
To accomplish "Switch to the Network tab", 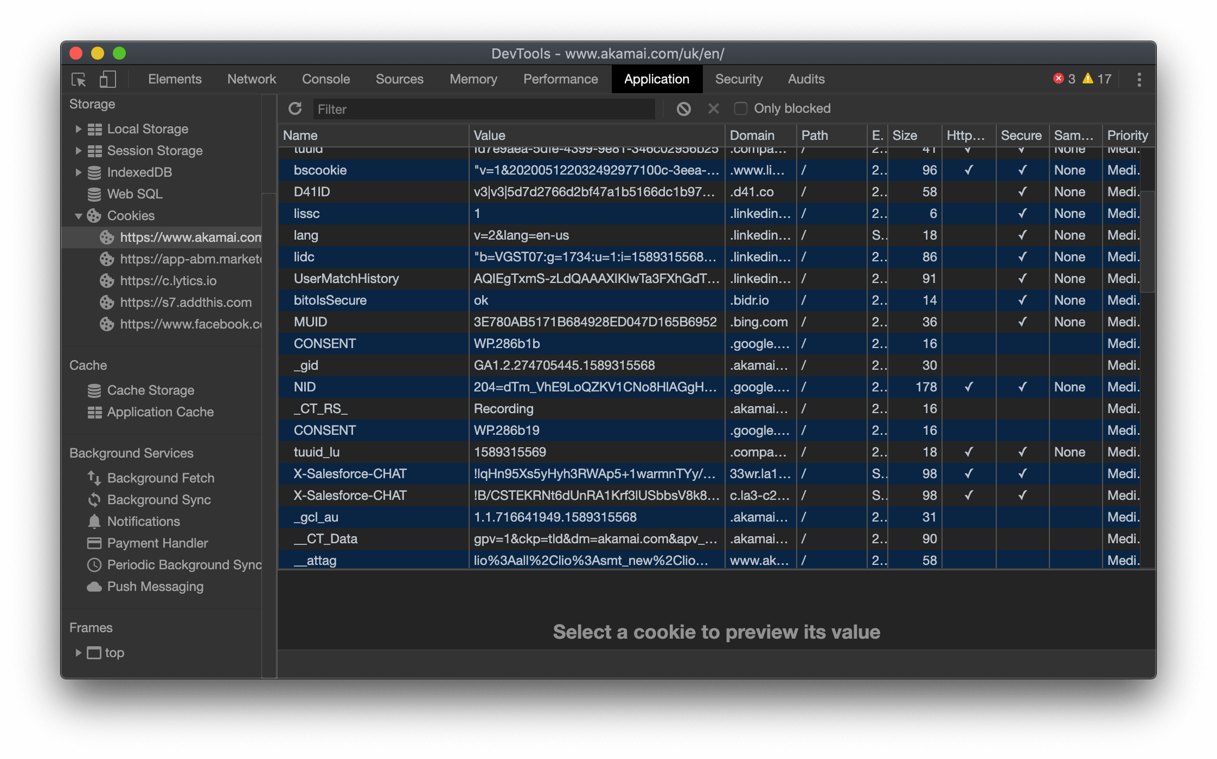I will (251, 79).
